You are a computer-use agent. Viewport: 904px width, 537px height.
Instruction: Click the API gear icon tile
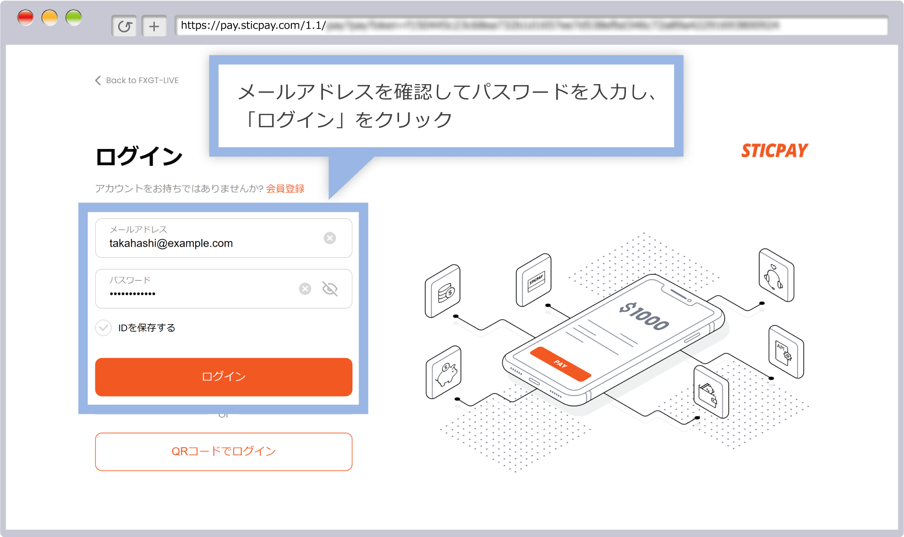coord(786,352)
